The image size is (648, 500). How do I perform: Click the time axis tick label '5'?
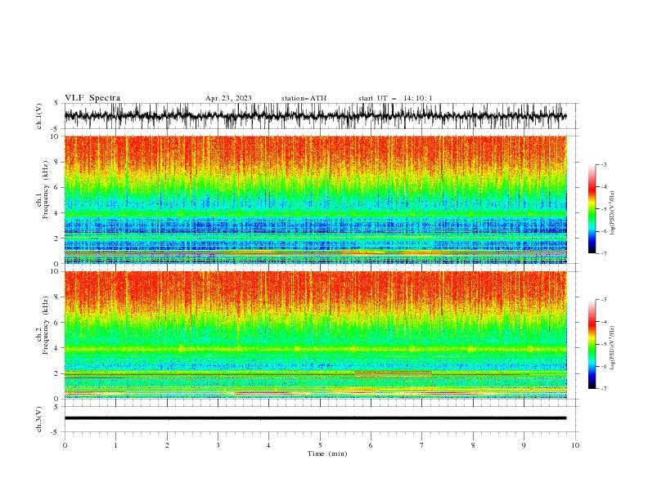pyautogui.click(x=320, y=445)
